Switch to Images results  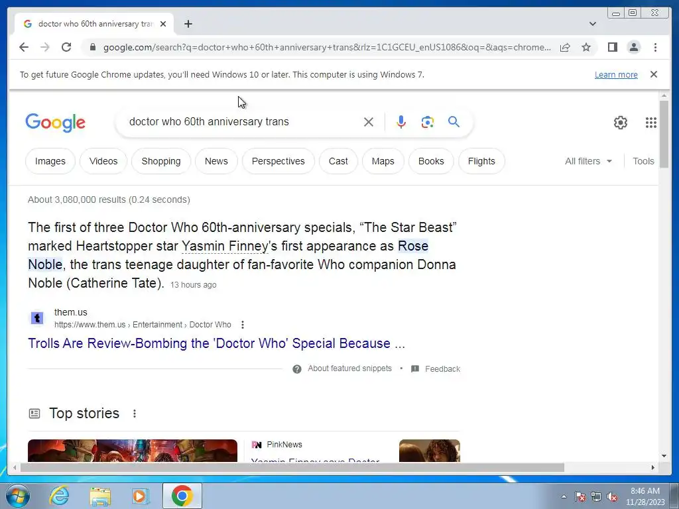tap(50, 161)
